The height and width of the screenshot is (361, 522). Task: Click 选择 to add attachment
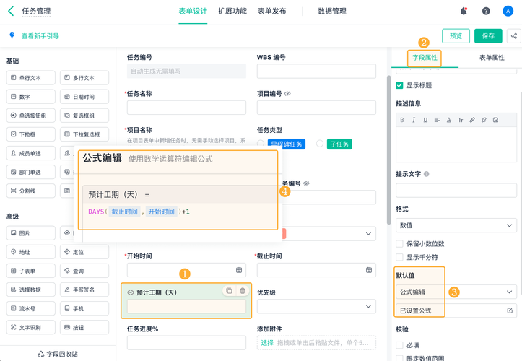[267, 343]
